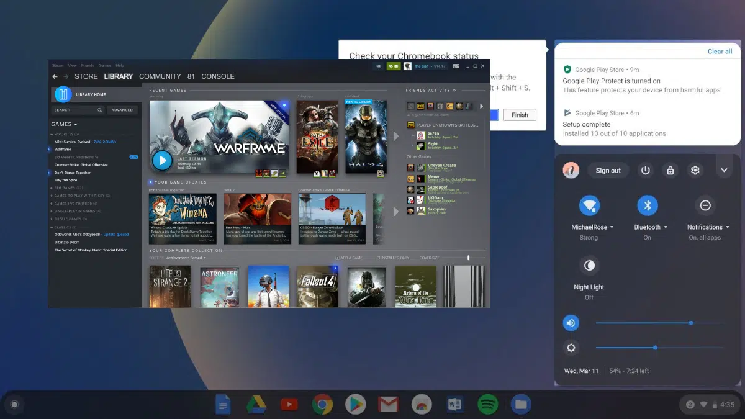Open Google Drive from the shelf
The image size is (745, 419).
point(256,405)
